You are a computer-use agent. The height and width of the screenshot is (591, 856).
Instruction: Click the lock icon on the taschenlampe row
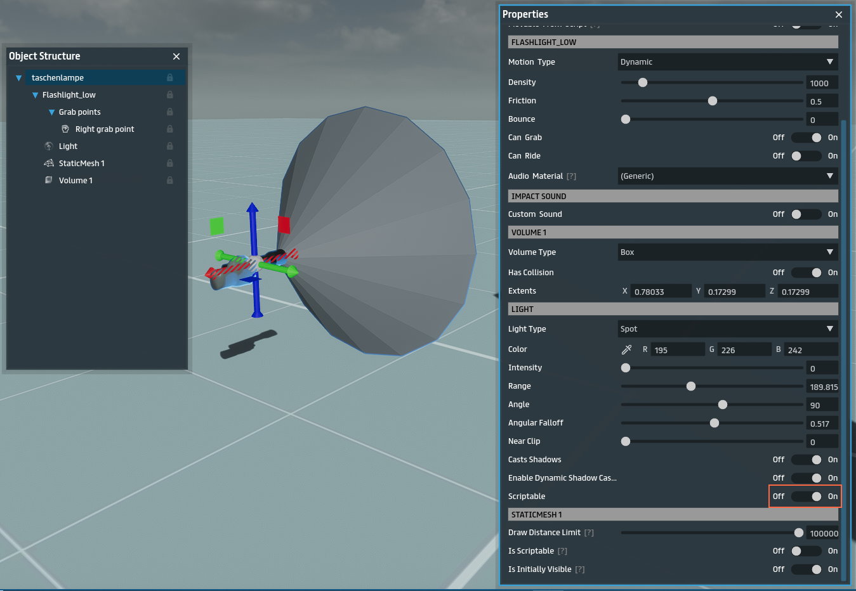click(x=170, y=77)
